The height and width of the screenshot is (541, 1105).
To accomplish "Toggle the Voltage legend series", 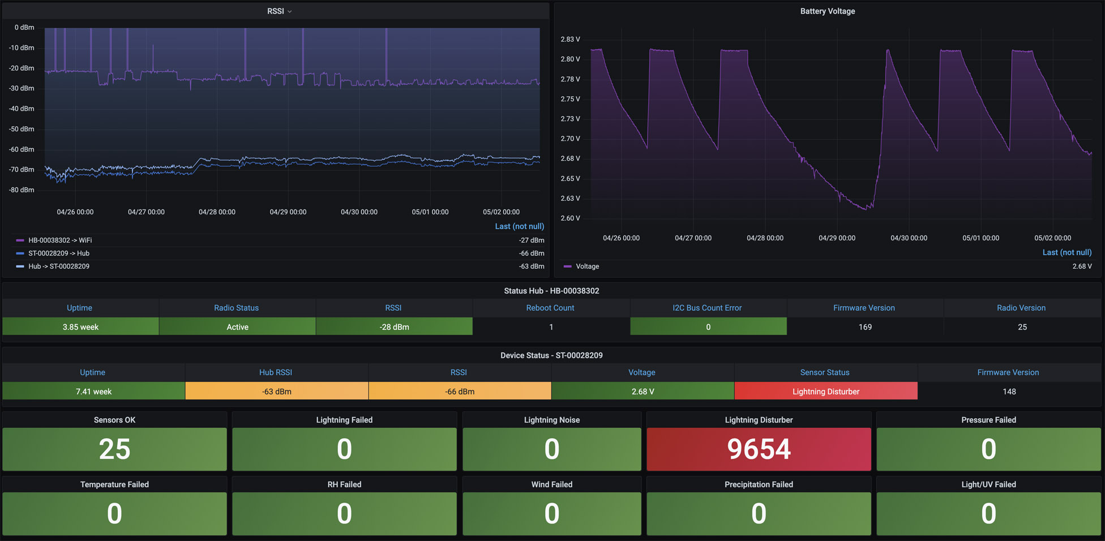I will click(587, 267).
